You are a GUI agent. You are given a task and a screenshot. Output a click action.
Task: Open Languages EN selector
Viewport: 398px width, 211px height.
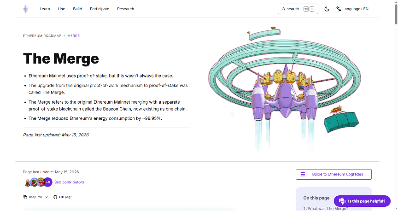point(352,9)
